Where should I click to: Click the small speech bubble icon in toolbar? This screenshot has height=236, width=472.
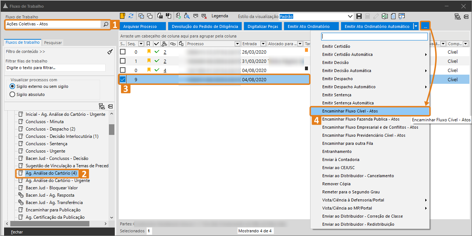coord(196,16)
